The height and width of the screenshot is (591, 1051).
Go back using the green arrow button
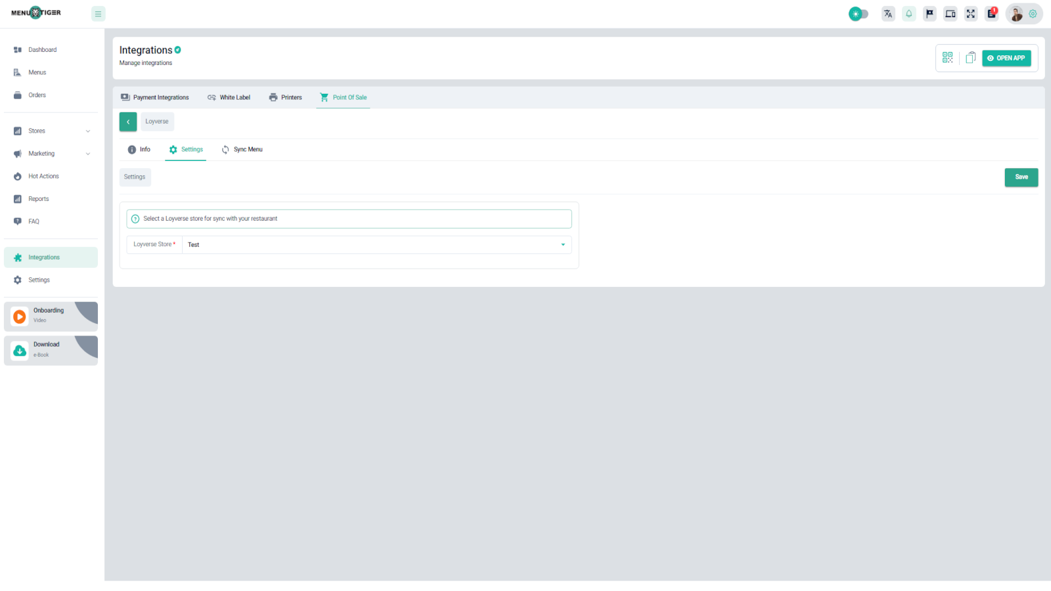pos(128,121)
